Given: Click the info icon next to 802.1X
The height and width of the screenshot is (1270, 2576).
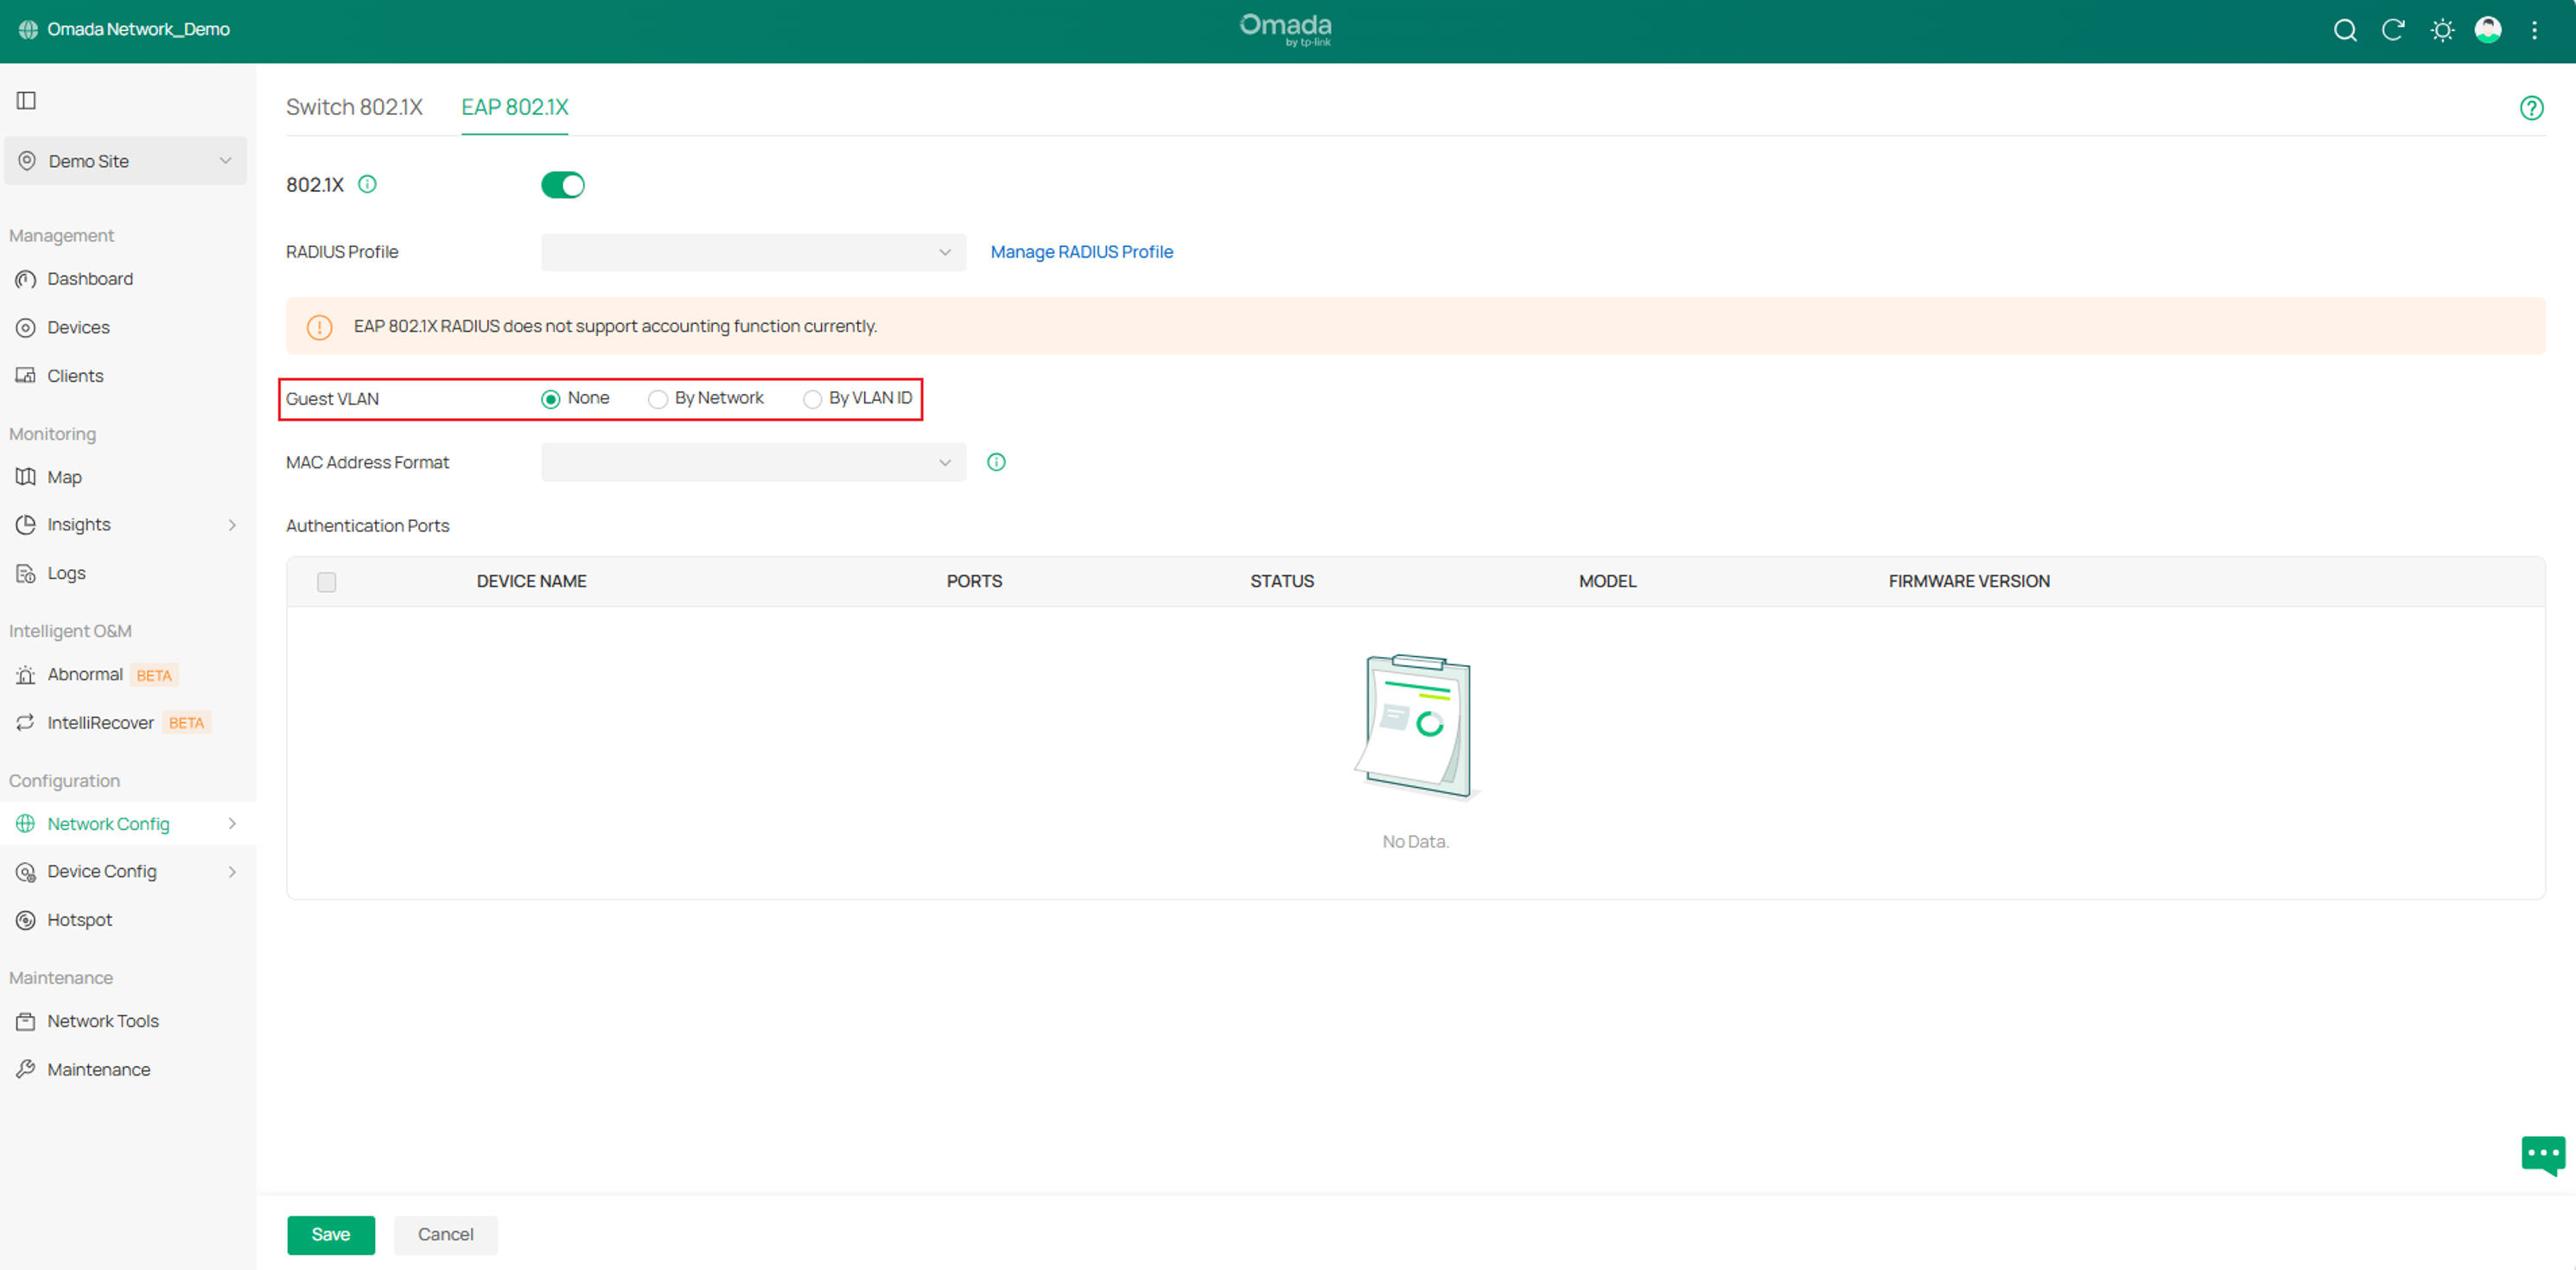Looking at the screenshot, I should point(367,184).
